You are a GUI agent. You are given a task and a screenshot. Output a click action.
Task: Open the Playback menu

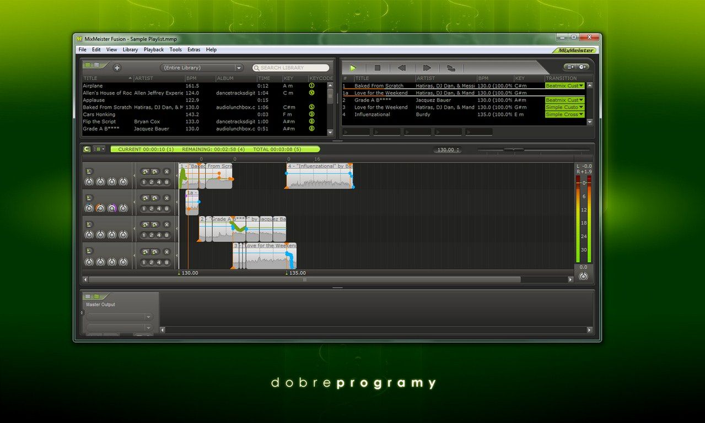[154, 50]
